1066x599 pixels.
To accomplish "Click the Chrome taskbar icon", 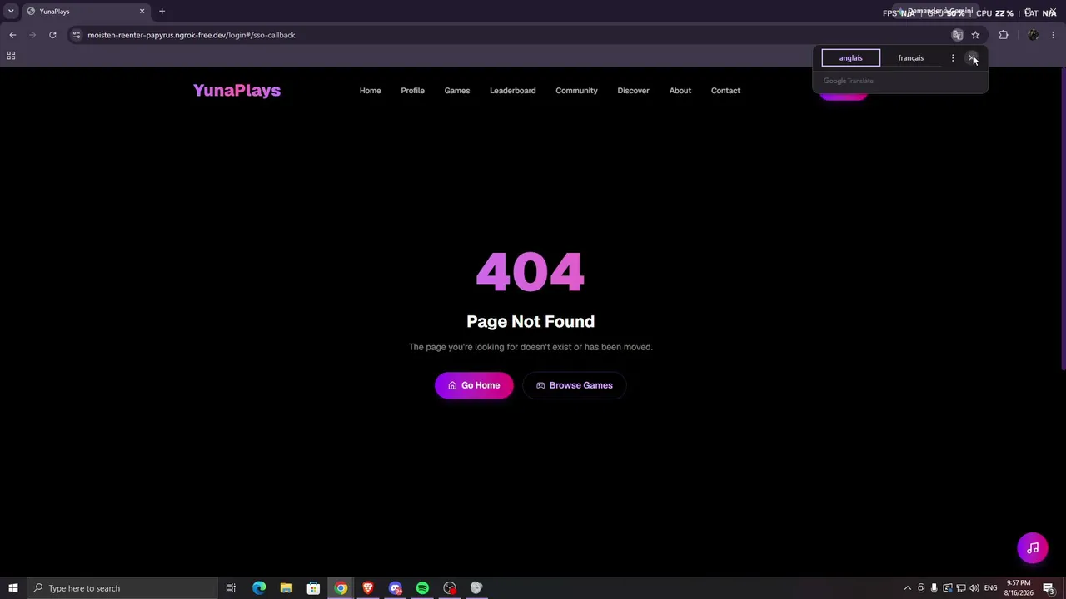I will [341, 588].
